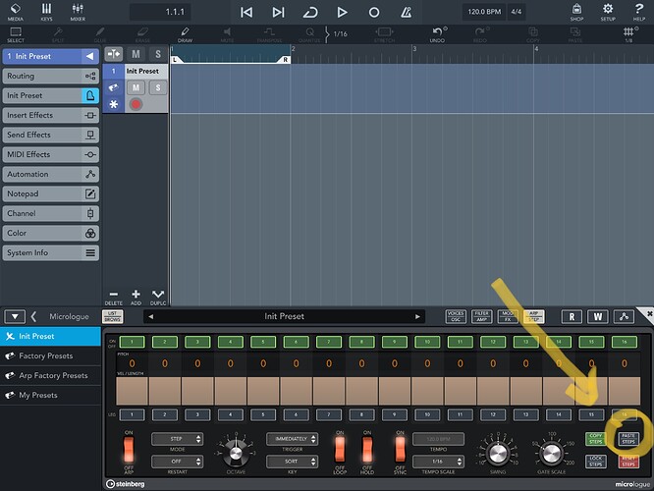654x491 pixels.
Task: Start playback with the Play button
Action: tap(342, 12)
